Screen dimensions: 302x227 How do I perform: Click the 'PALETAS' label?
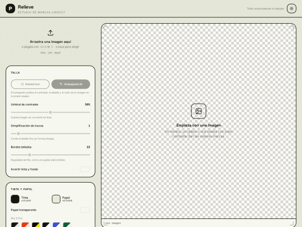(17, 218)
